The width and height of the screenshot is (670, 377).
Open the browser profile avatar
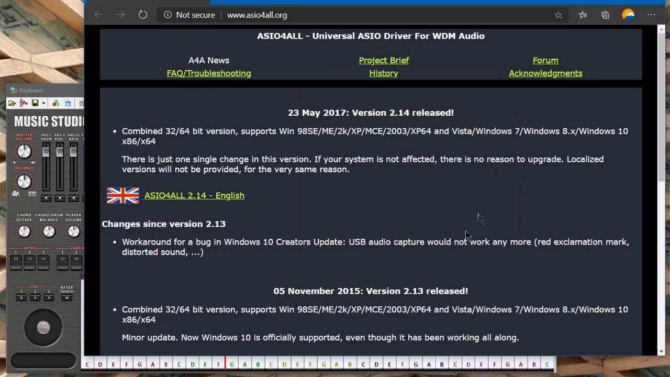(x=628, y=15)
